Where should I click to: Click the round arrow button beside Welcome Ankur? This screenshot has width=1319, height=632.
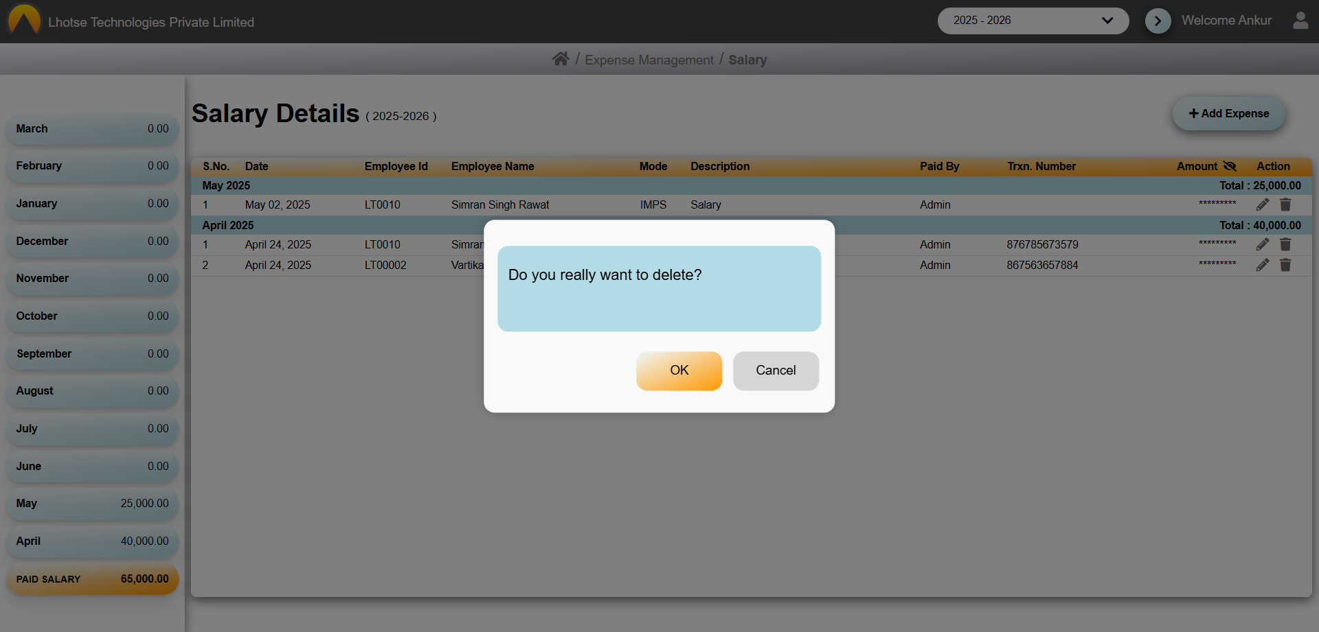pos(1158,21)
